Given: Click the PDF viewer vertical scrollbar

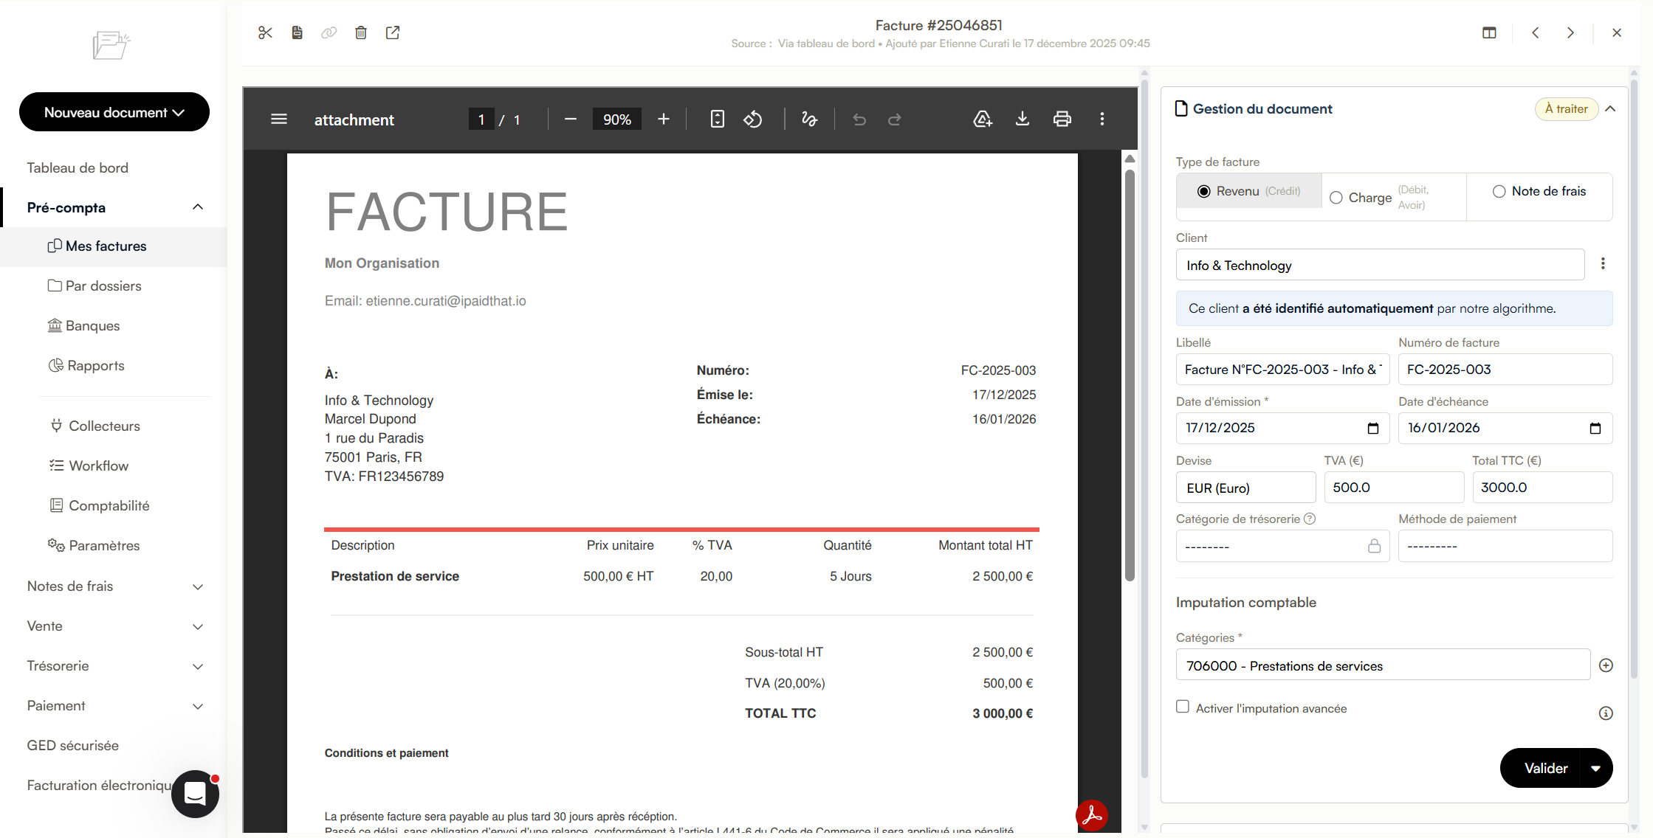Looking at the screenshot, I should pos(1130,376).
